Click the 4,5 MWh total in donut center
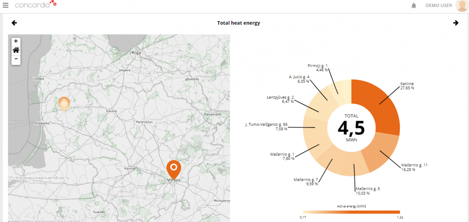 coord(351,128)
